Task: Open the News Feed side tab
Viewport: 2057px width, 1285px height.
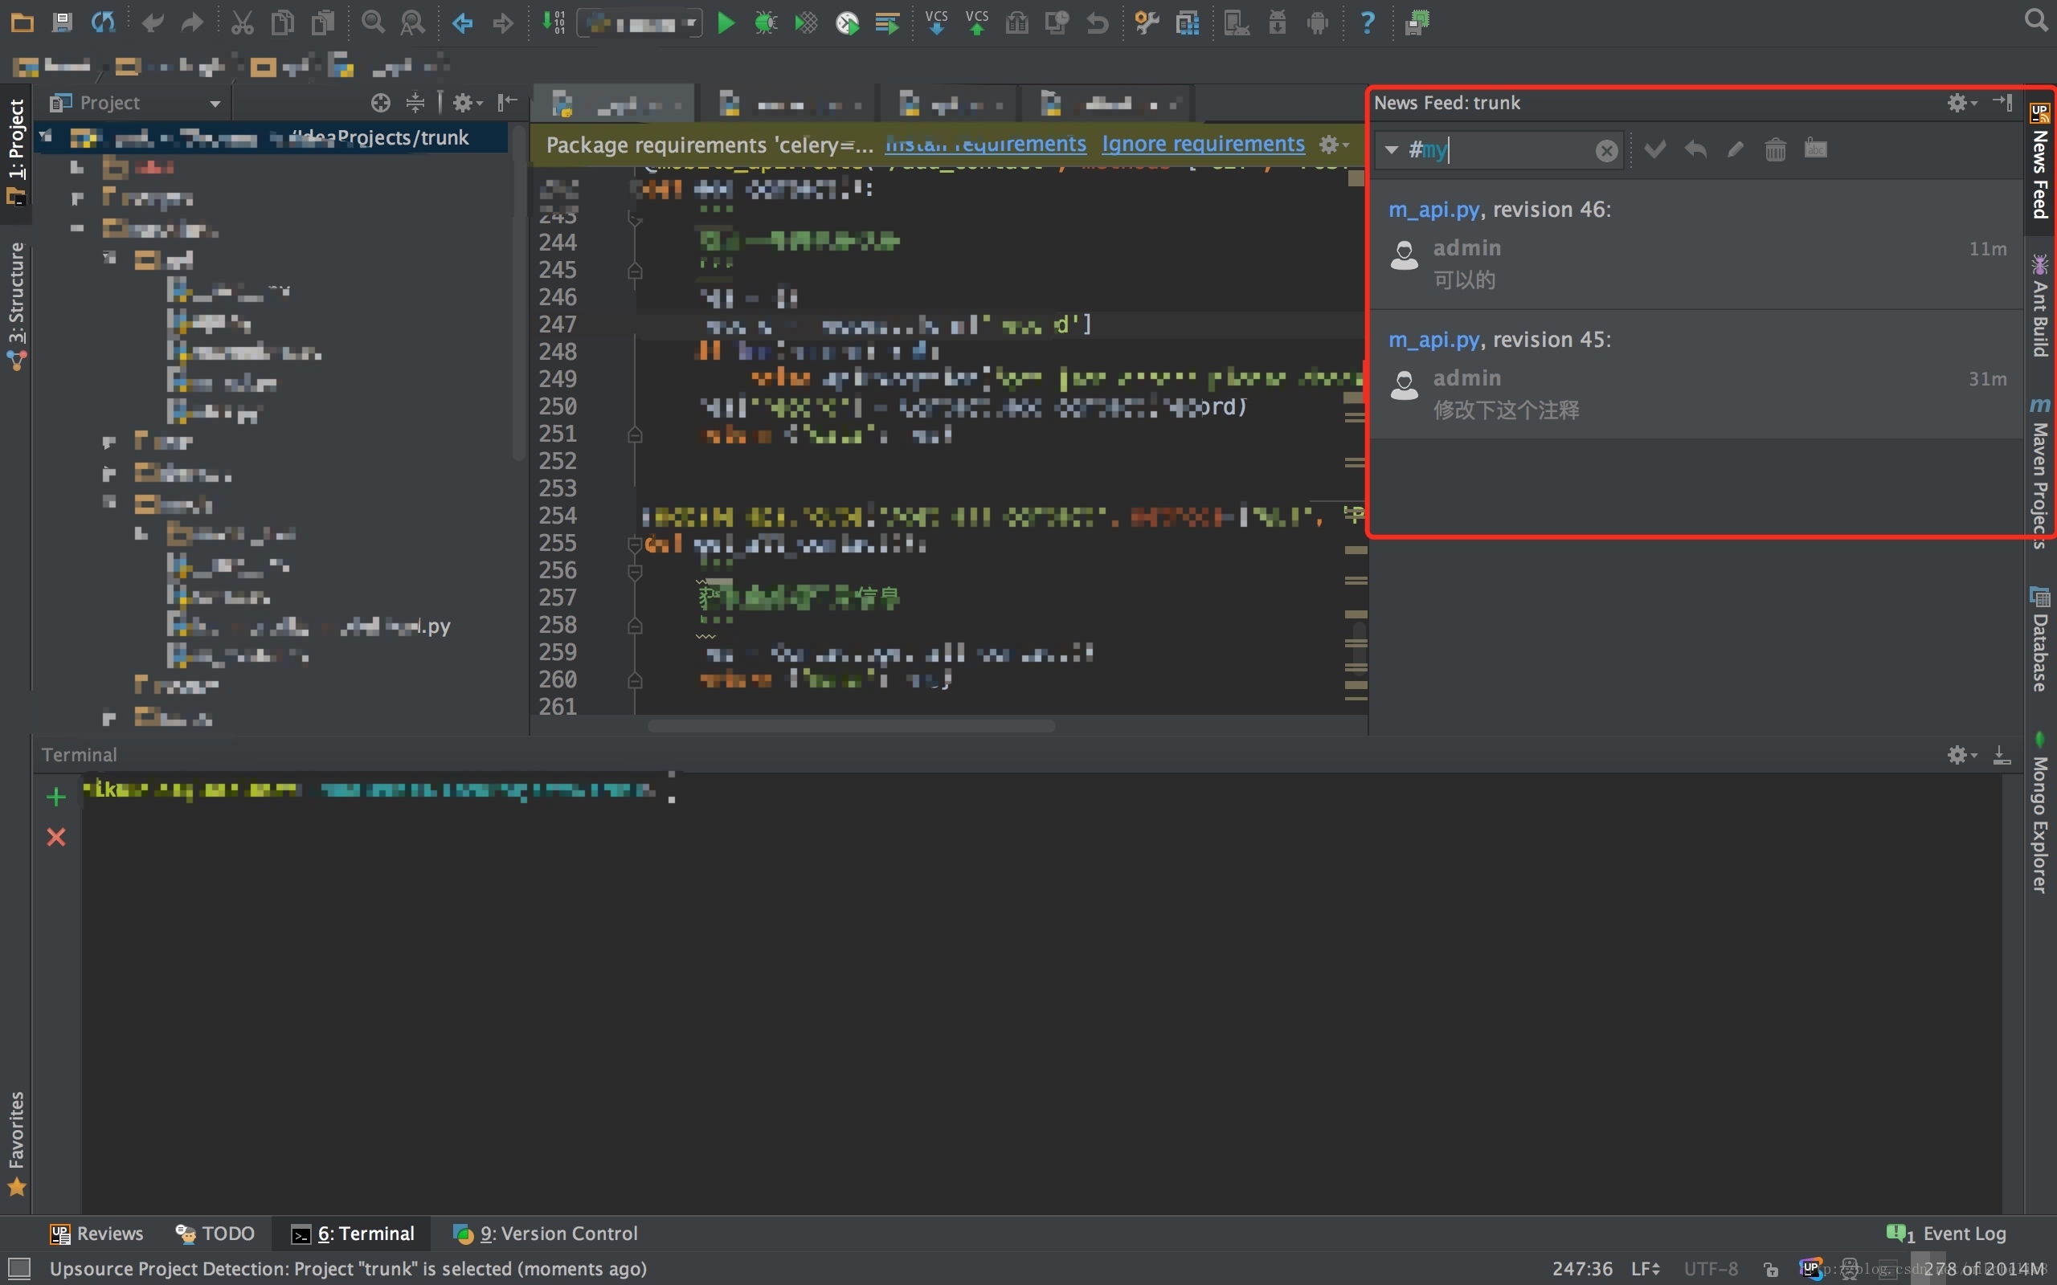Action: point(2040,161)
